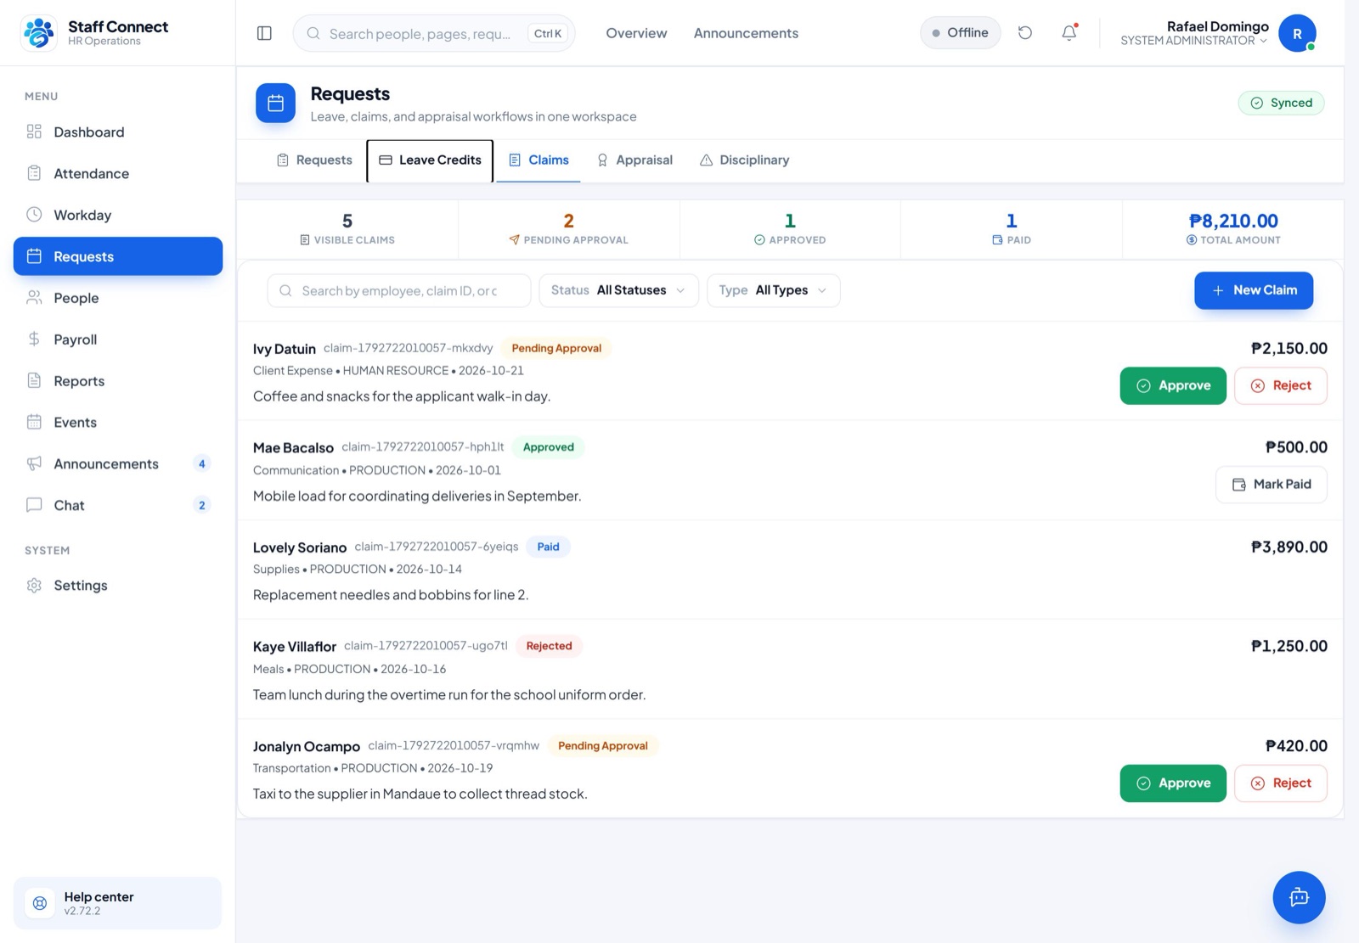This screenshot has width=1359, height=943.
Task: Click the Payroll dollar icon
Action: pos(34,339)
